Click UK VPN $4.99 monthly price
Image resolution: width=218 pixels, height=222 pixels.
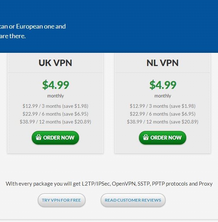coord(55,85)
